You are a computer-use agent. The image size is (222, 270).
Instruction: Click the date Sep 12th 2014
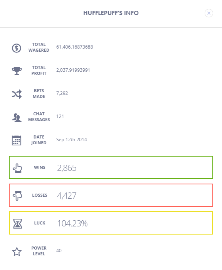(x=71, y=140)
